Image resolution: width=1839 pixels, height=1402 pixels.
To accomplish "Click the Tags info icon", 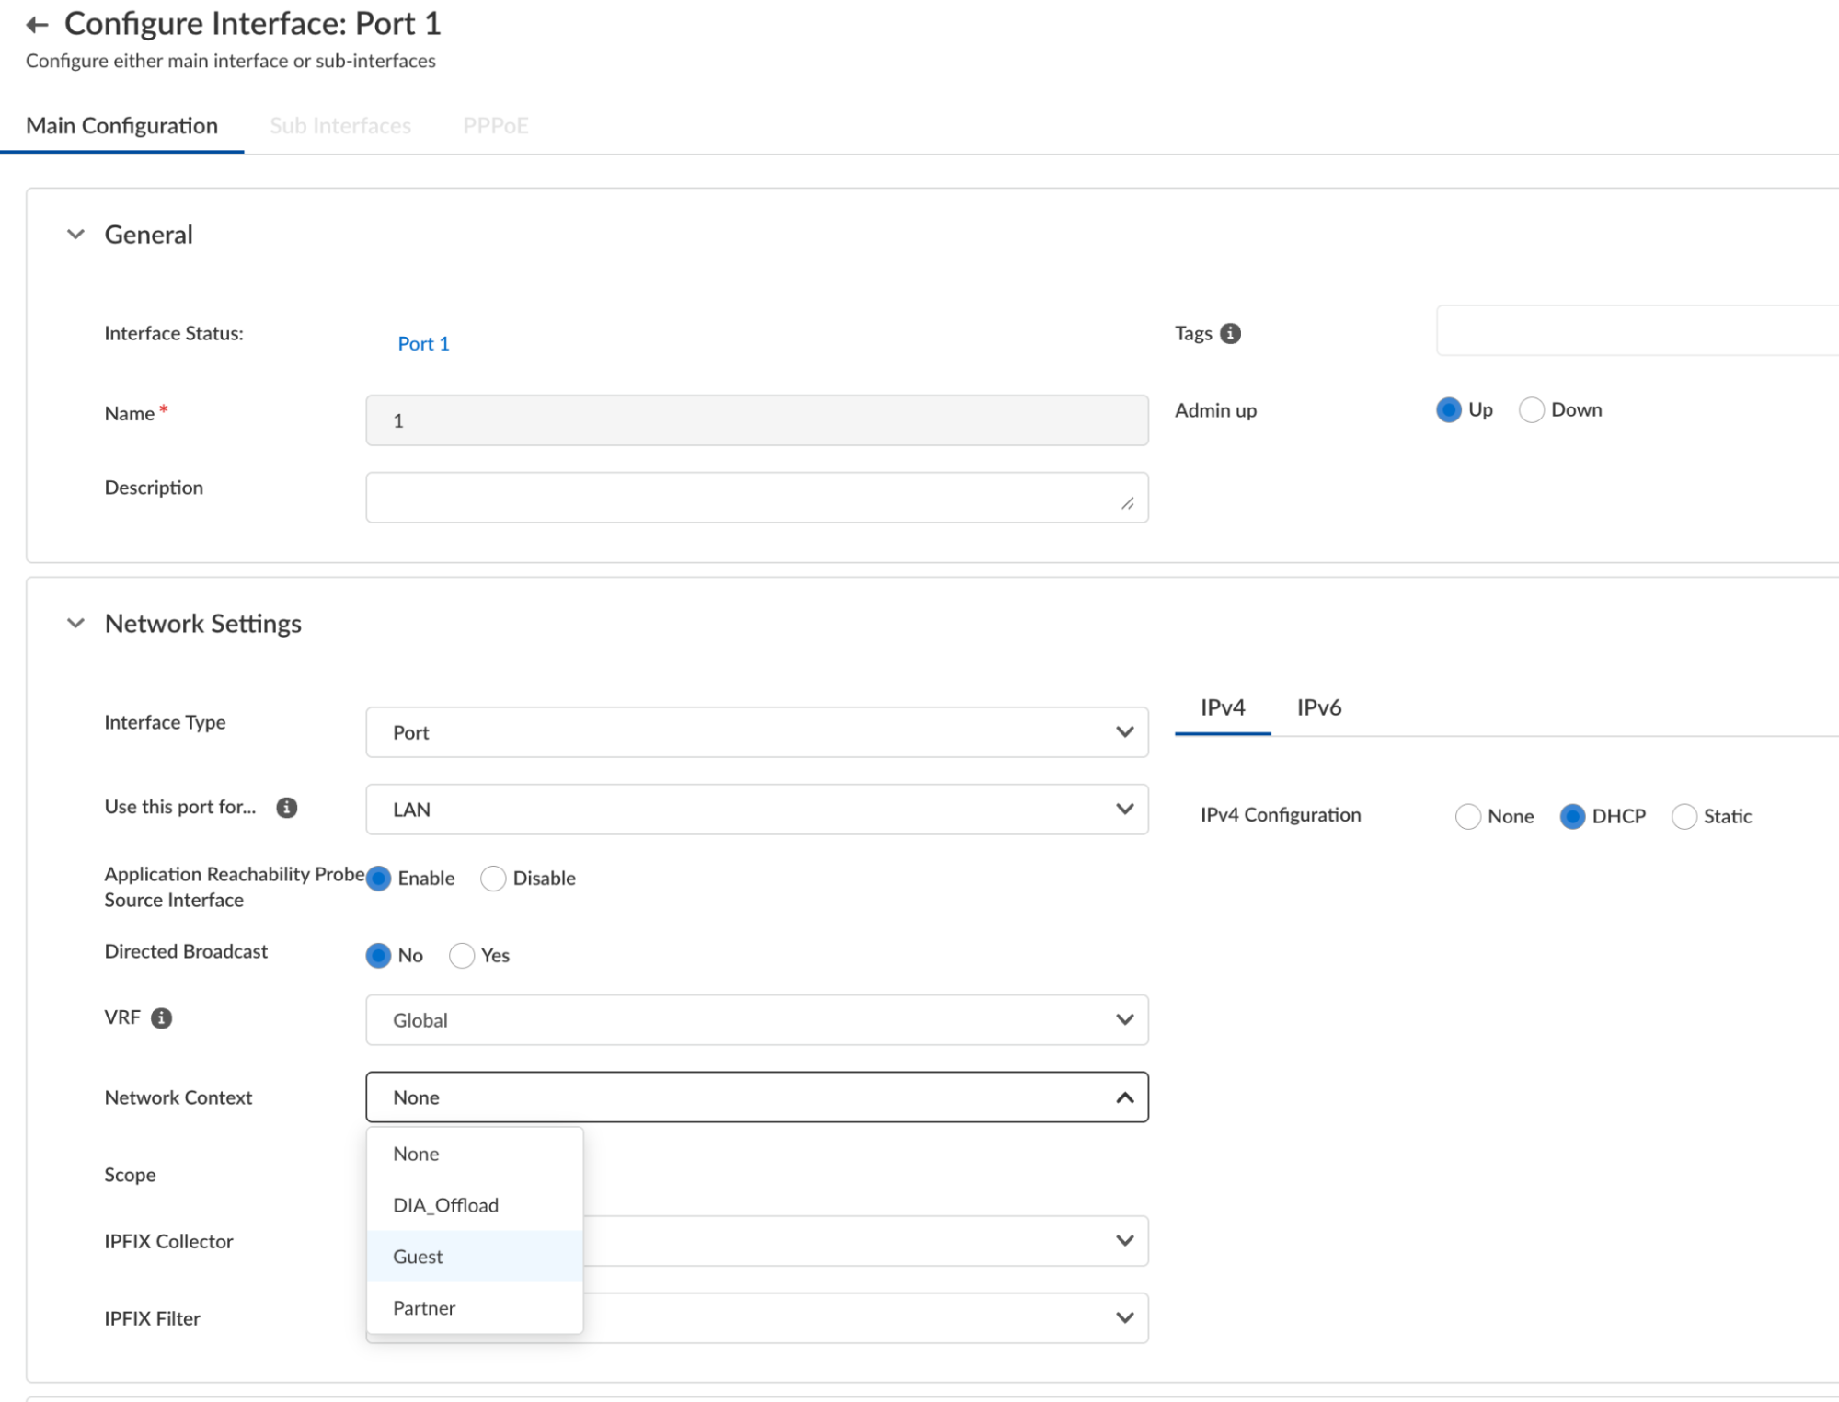I will pos(1230,334).
